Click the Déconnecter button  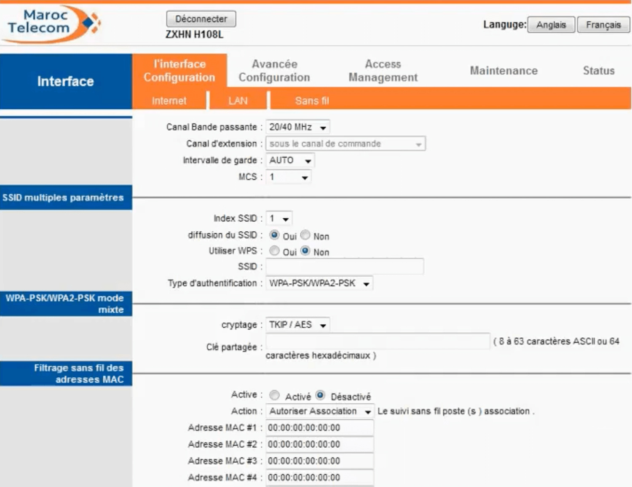click(x=201, y=19)
